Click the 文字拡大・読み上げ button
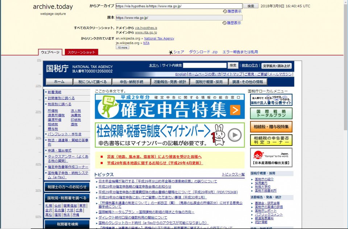 277,66
